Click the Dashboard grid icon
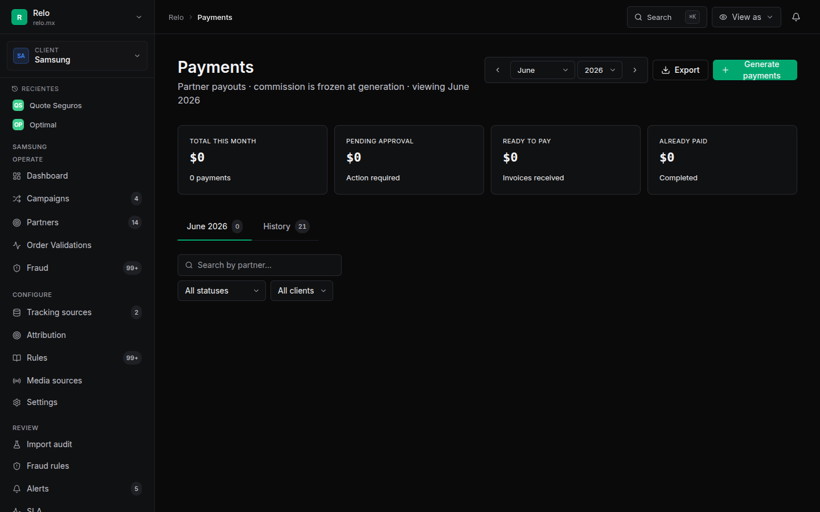Viewport: 820px width, 512px height. (17, 176)
